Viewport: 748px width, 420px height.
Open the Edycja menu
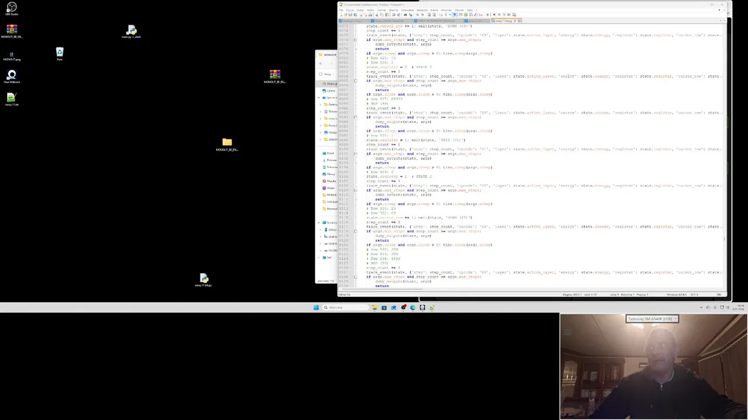349,10
